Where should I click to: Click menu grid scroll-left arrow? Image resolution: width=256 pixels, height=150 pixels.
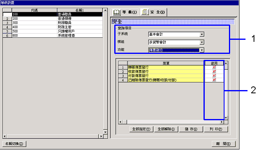120,122
